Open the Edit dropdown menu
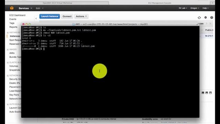Image resolution: width=220 pixels, height=124 pixels. click(40, 8)
